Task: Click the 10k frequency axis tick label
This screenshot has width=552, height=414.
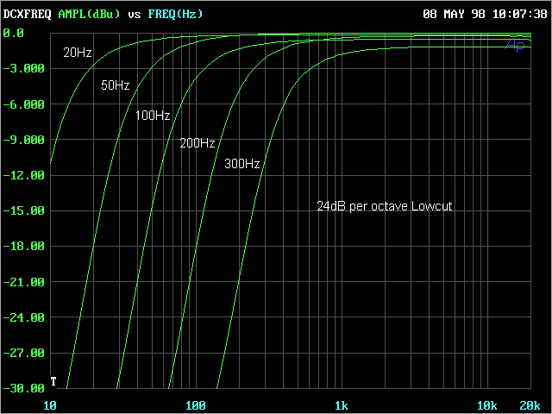Action: pos(487,405)
